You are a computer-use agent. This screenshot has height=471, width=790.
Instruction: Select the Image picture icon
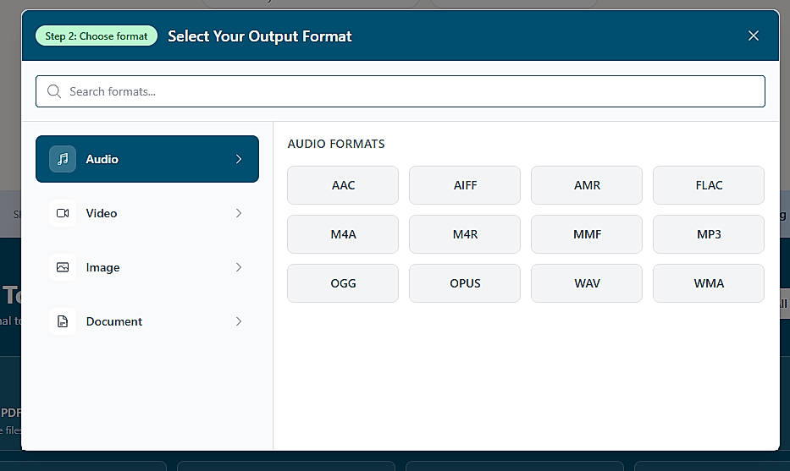(x=63, y=267)
